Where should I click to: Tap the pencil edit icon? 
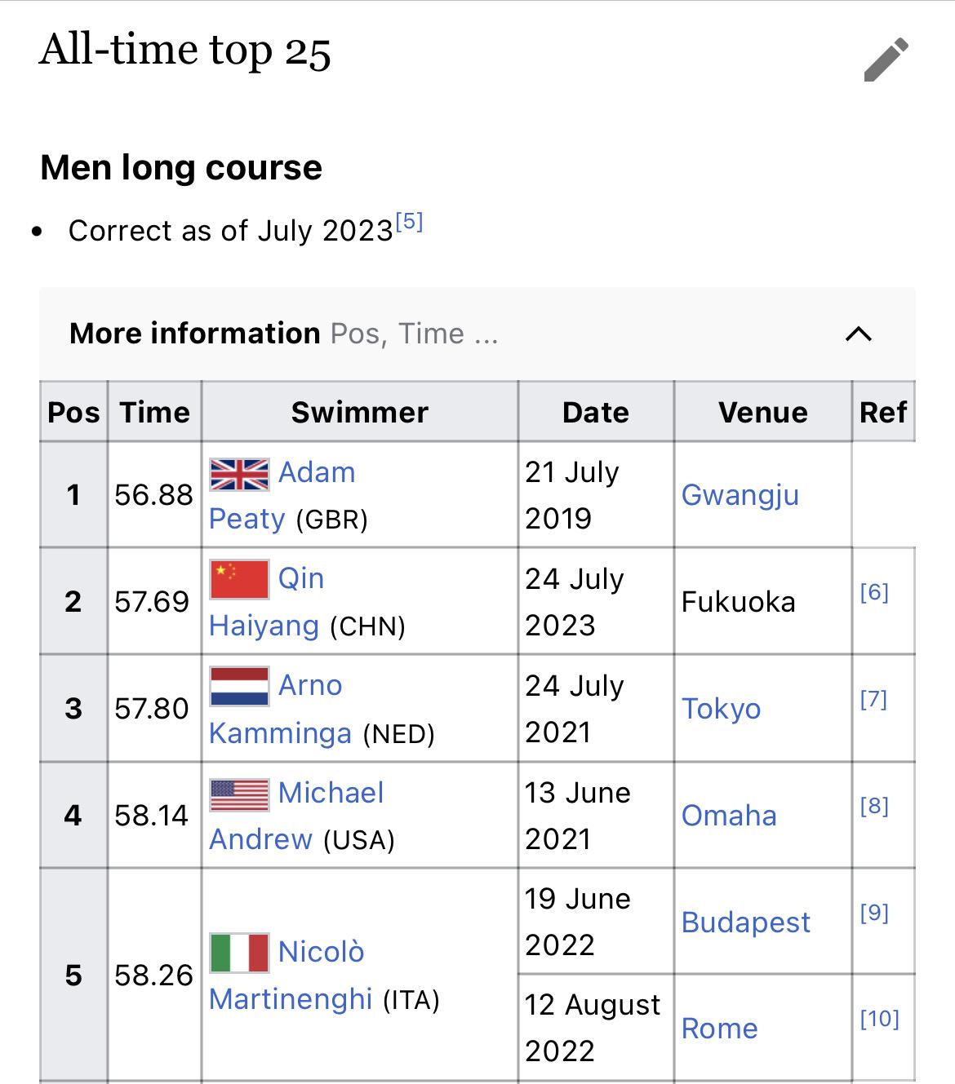click(x=886, y=60)
